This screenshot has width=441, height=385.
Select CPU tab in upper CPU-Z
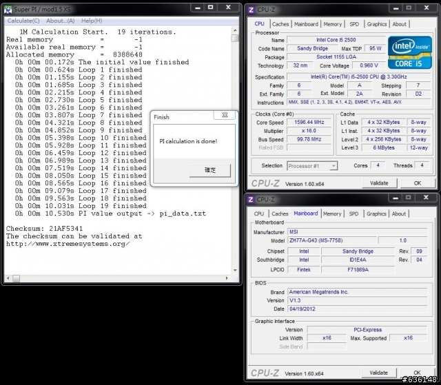click(x=259, y=24)
